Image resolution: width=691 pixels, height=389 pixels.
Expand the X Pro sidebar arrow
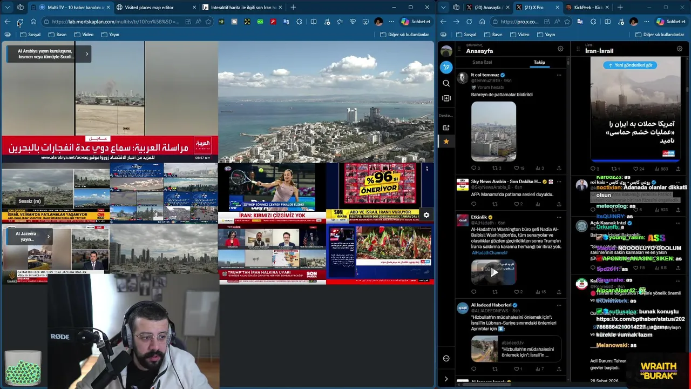(x=446, y=379)
